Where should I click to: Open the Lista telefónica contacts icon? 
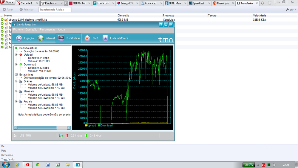pos(105,38)
